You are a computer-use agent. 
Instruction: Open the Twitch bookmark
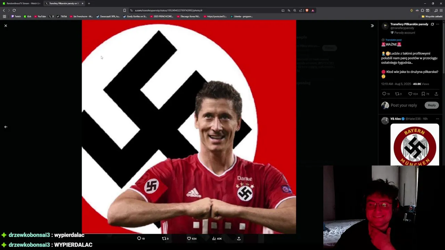[16, 16]
